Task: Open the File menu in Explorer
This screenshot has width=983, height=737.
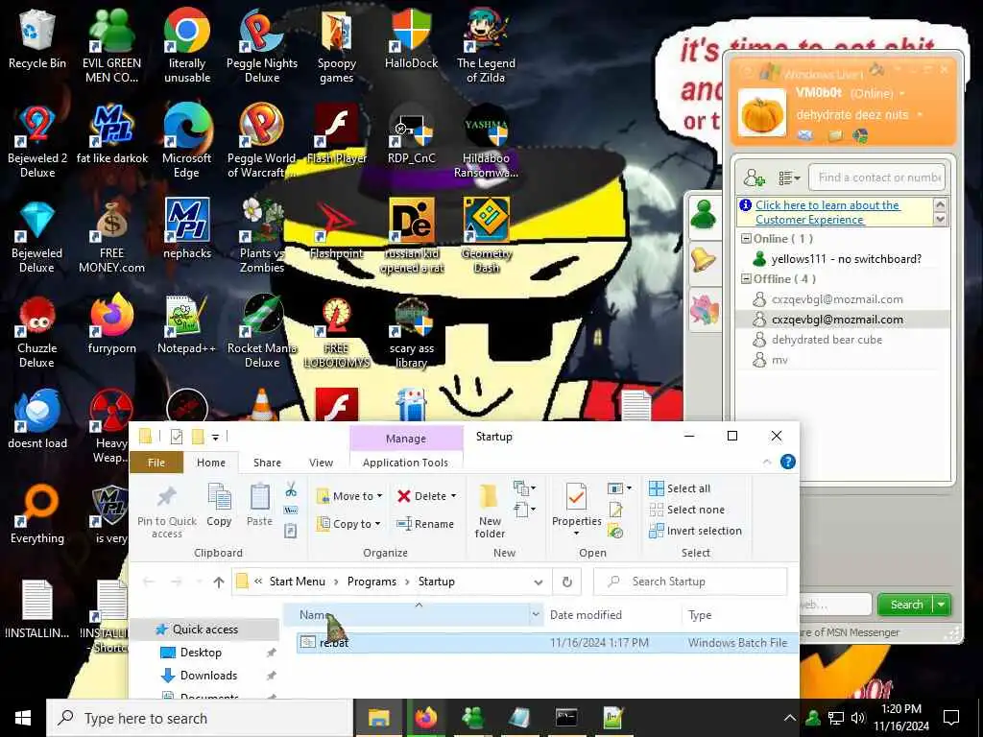Action: pos(156,463)
